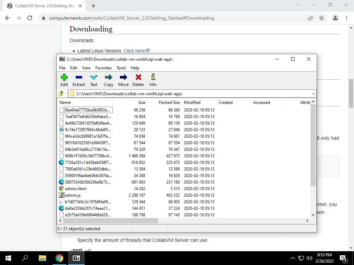The image size is (354, 265).
Task: Click font file icon of b7d071b9c3c197bff4af9
Action: pos(62,202)
